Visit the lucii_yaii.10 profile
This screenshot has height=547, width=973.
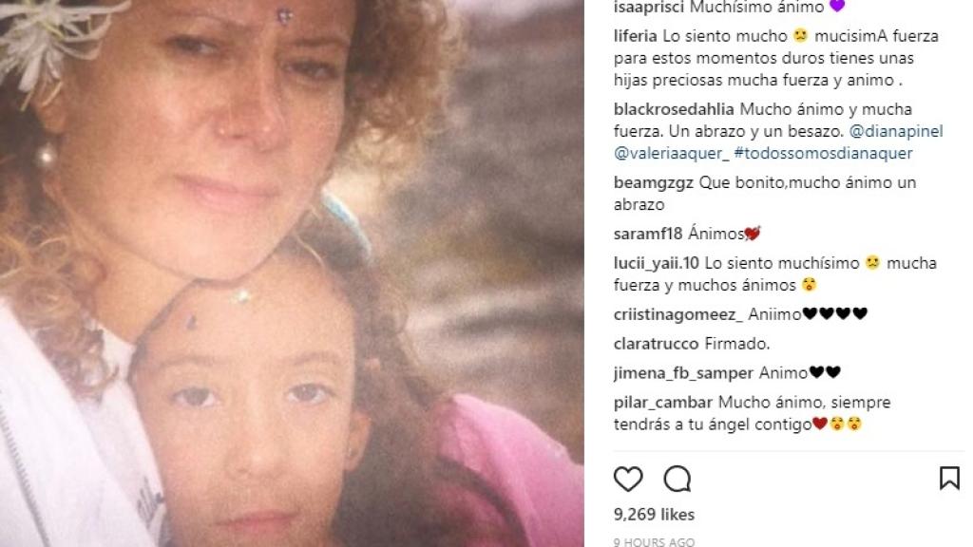pos(656,263)
